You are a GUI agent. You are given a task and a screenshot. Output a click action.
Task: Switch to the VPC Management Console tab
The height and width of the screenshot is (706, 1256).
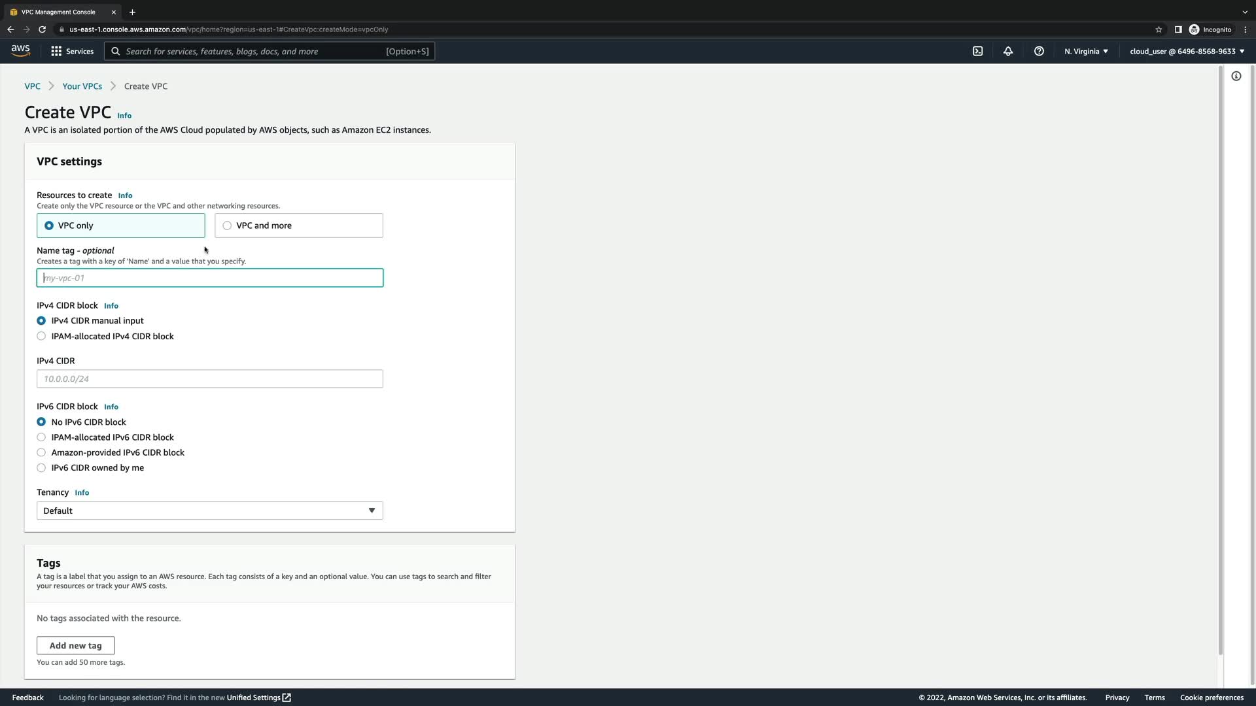[59, 12]
